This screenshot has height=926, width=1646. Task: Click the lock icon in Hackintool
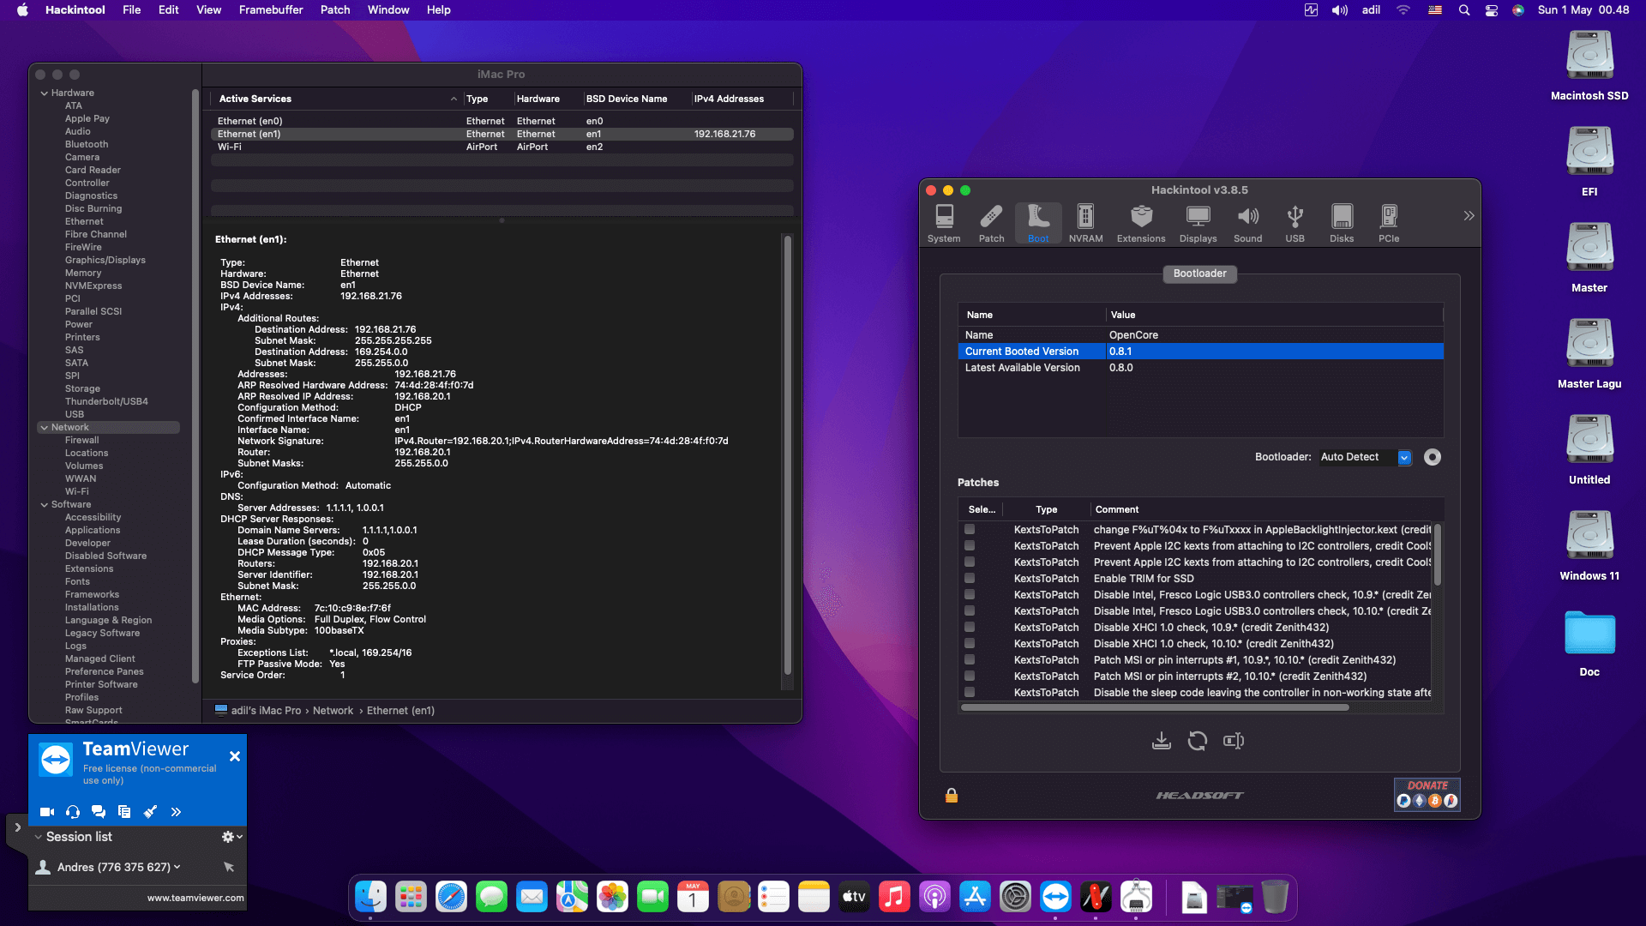coord(952,796)
